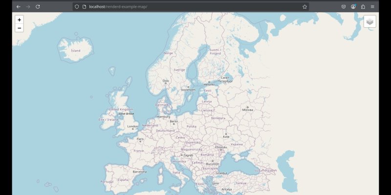Open Firefox account profile icon
The width and height of the screenshot is (391, 195).
point(353,7)
